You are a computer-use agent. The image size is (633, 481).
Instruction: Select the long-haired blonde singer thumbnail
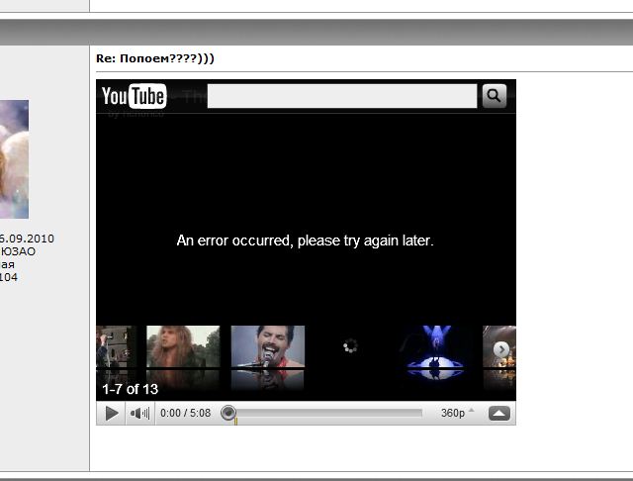tap(183, 357)
